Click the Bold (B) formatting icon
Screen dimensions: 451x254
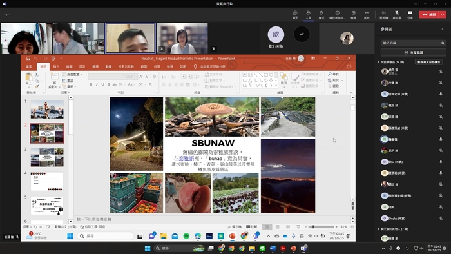click(91, 84)
